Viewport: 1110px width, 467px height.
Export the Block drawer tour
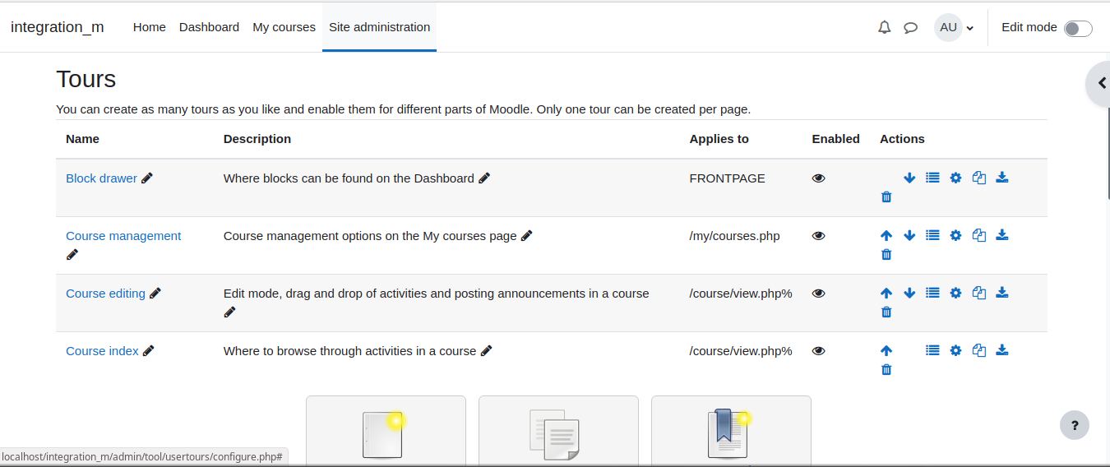pos(1001,178)
